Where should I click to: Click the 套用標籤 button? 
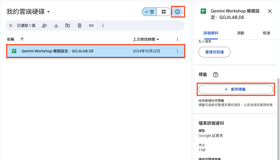pyautogui.click(x=236, y=89)
